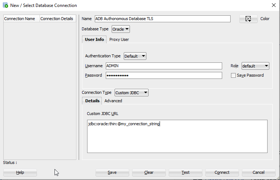This screenshot has width=280, height=180.
Task: Focus the Username input field
Action: tap(164, 66)
